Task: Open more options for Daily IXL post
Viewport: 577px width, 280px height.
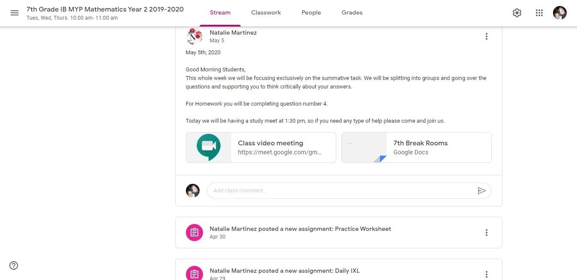Action: click(x=486, y=274)
